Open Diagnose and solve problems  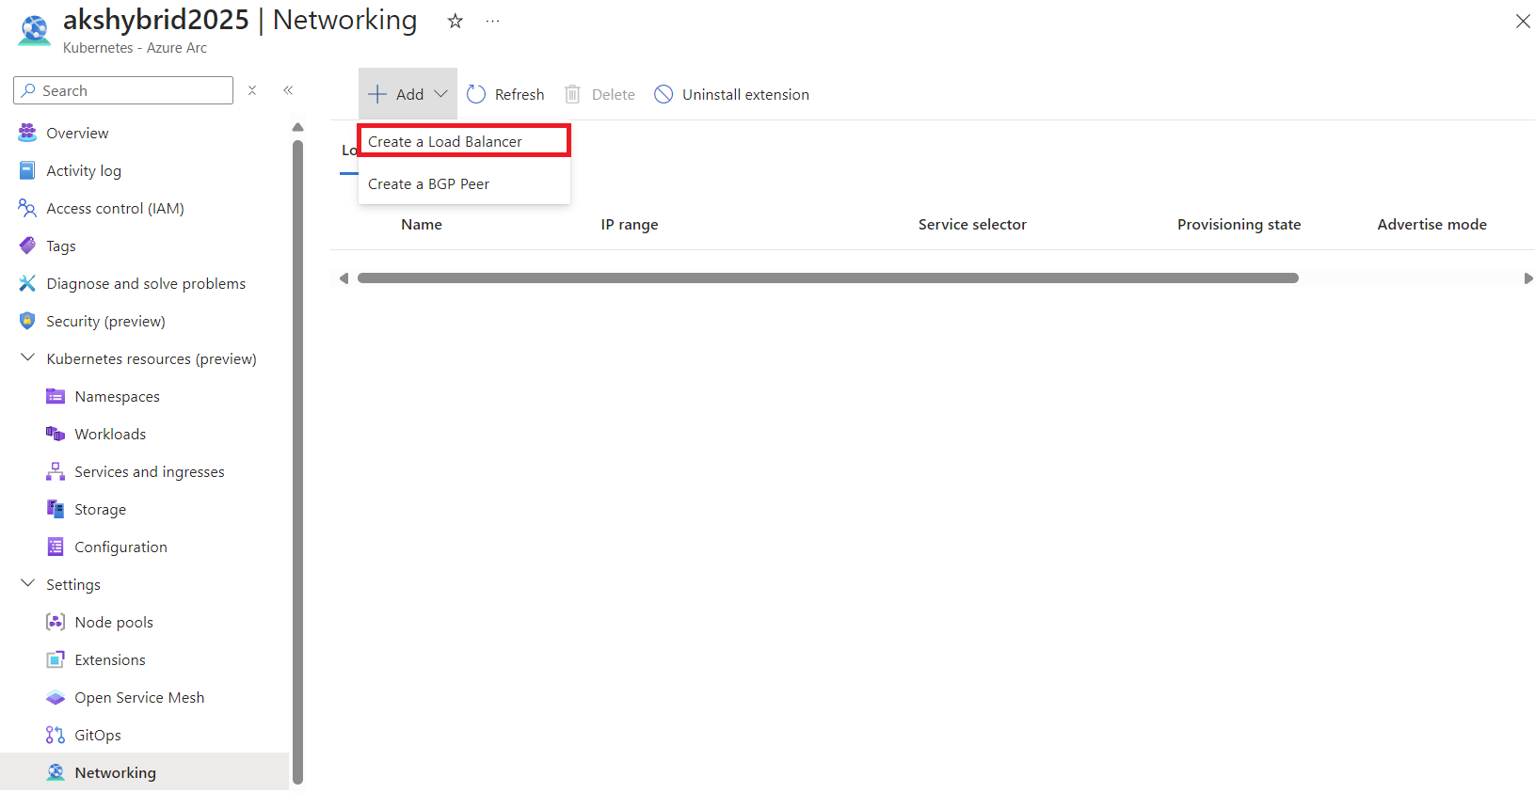(x=146, y=283)
